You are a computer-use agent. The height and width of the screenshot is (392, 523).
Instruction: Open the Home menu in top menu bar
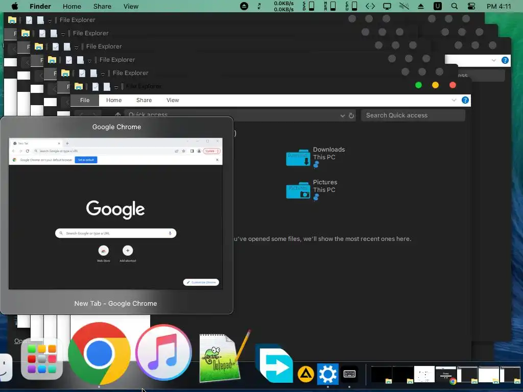[x=72, y=6]
